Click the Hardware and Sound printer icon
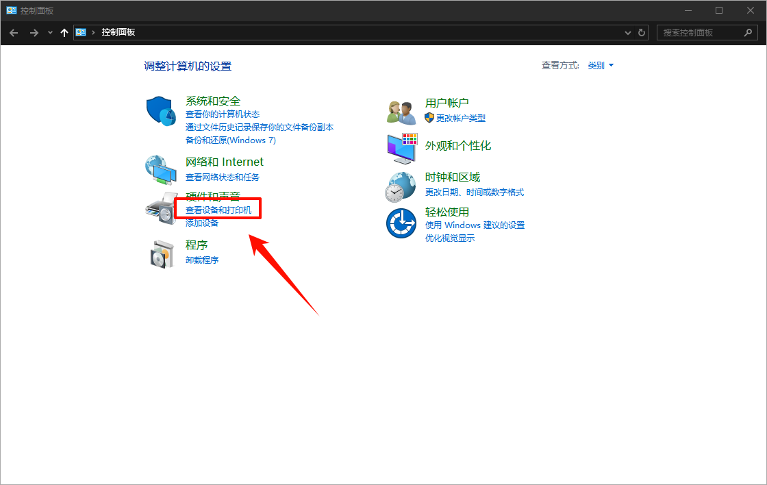 (161, 208)
